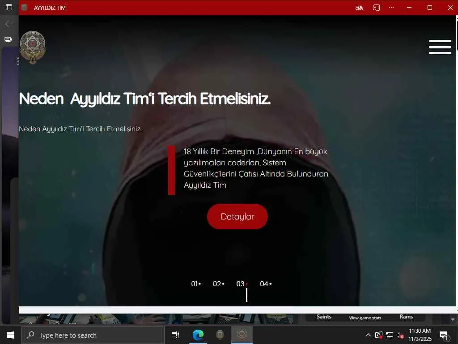The image size is (458, 344).
Task: Click the Ayyıldız Tim eagle logo
Action: click(33, 47)
